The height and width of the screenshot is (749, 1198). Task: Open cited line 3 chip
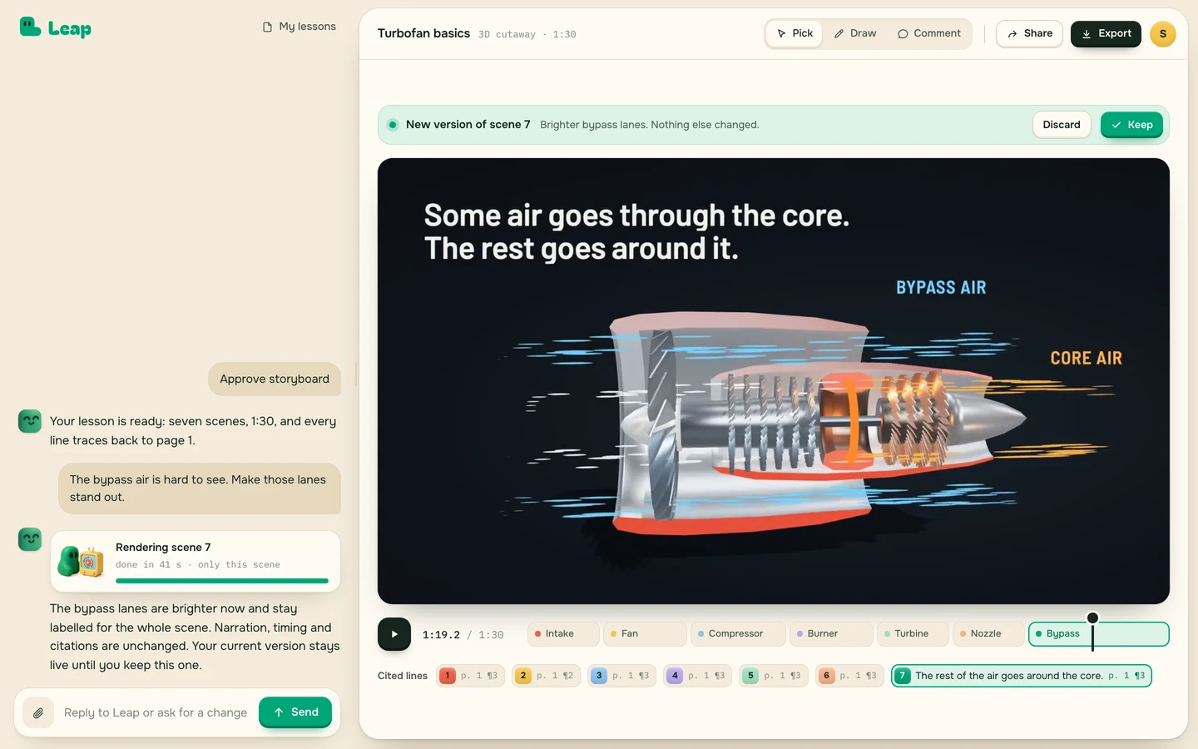click(x=620, y=676)
